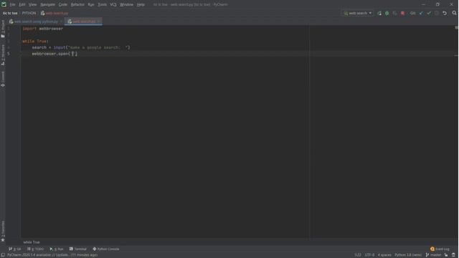Open the VCS menu

point(113,4)
